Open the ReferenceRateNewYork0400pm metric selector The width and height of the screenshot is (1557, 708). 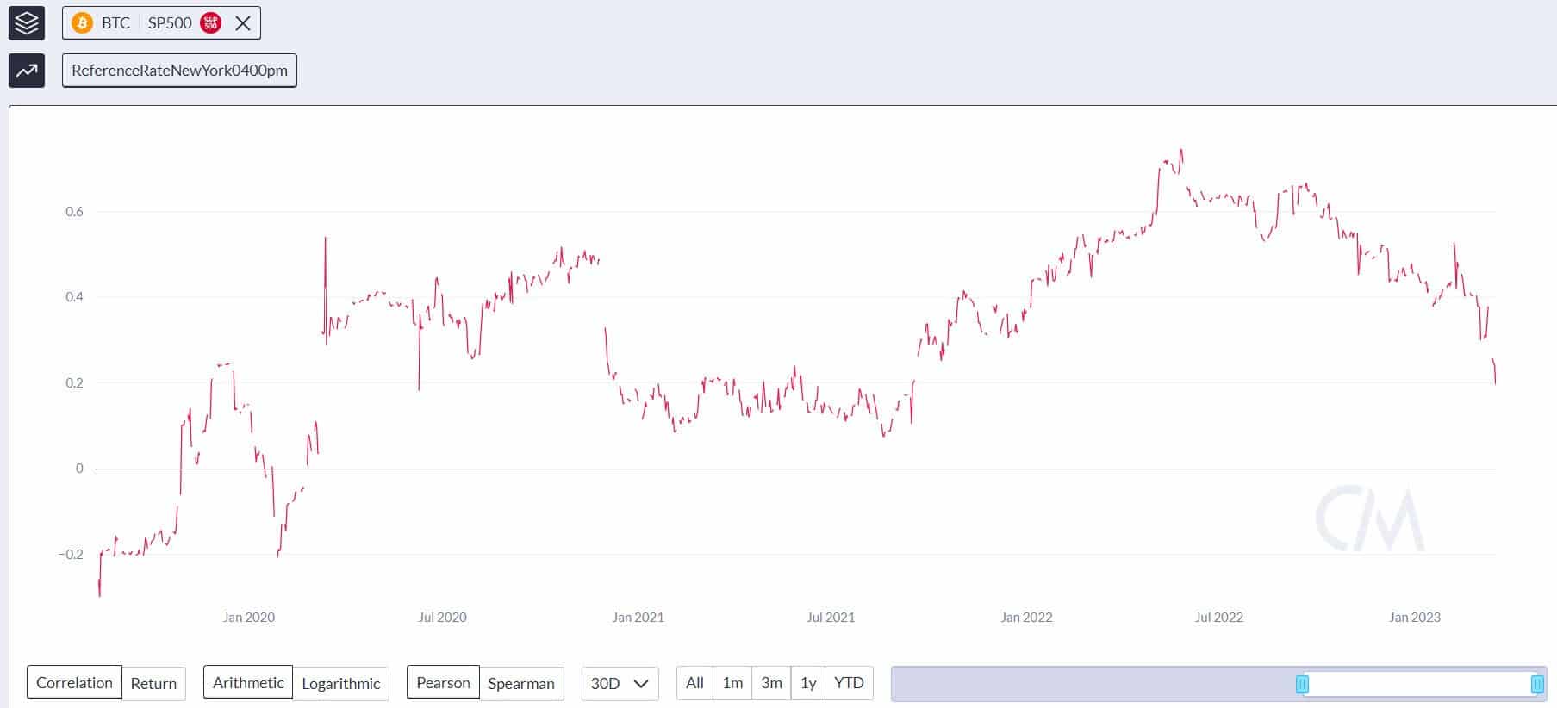pyautogui.click(x=179, y=71)
